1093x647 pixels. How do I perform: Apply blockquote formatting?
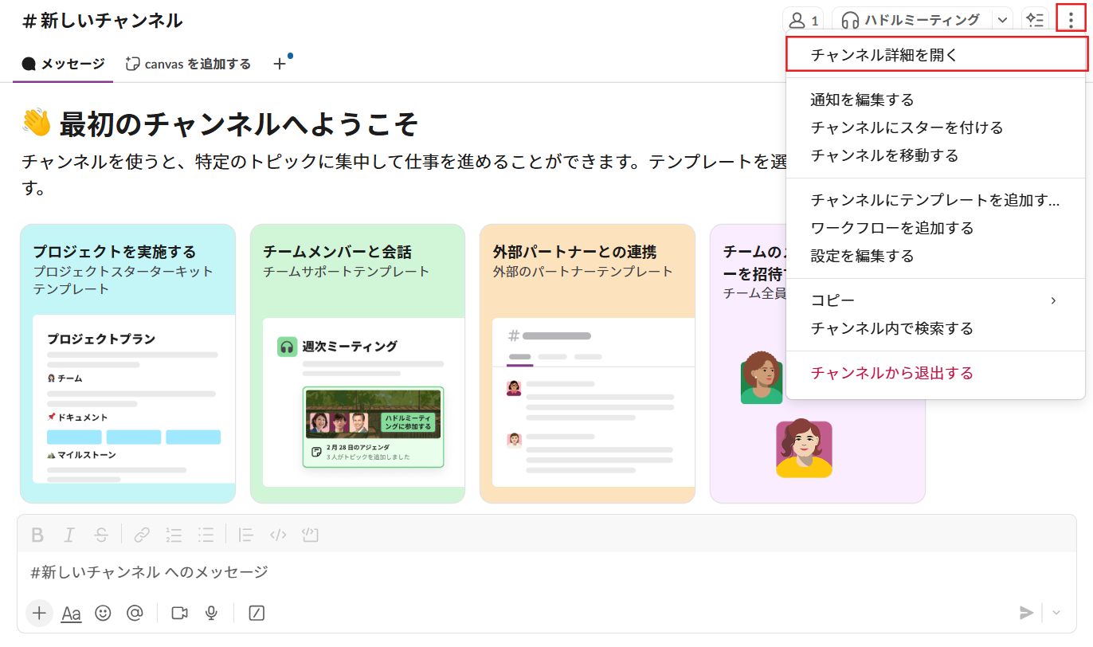(x=246, y=535)
